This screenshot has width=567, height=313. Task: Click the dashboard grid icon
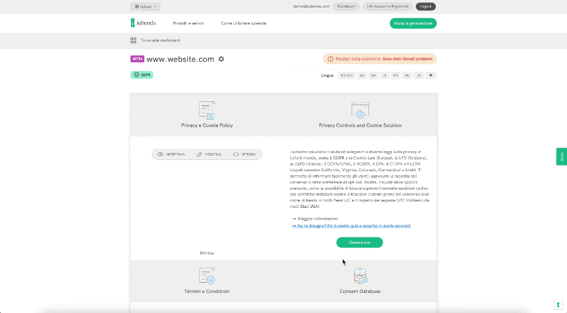coord(134,40)
